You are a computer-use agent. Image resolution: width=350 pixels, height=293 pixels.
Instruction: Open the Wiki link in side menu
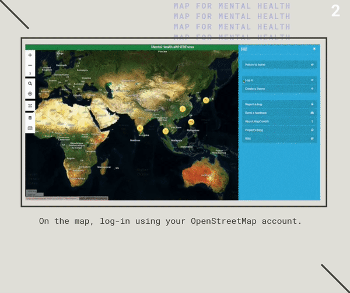pyautogui.click(x=279, y=139)
